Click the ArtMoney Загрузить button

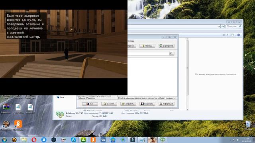pos(128,104)
